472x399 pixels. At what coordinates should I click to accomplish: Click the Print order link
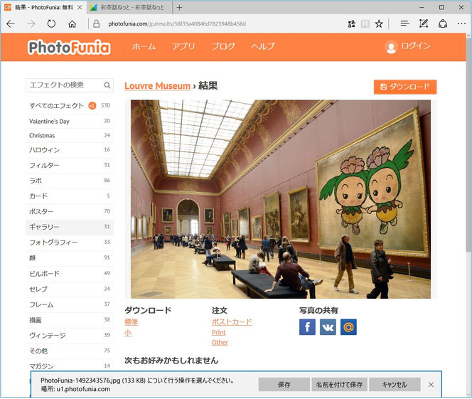[x=218, y=332]
